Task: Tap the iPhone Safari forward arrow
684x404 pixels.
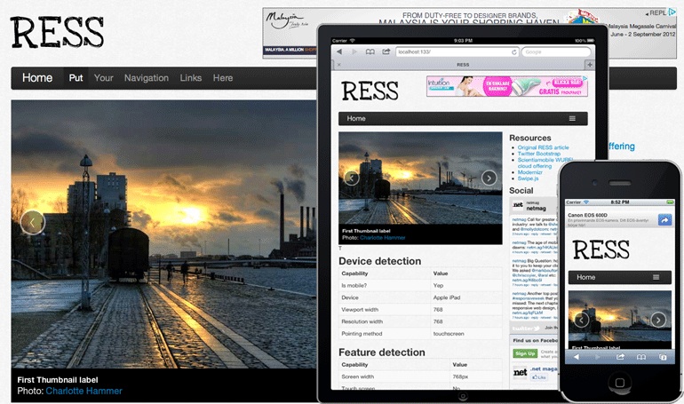Action: [598, 357]
